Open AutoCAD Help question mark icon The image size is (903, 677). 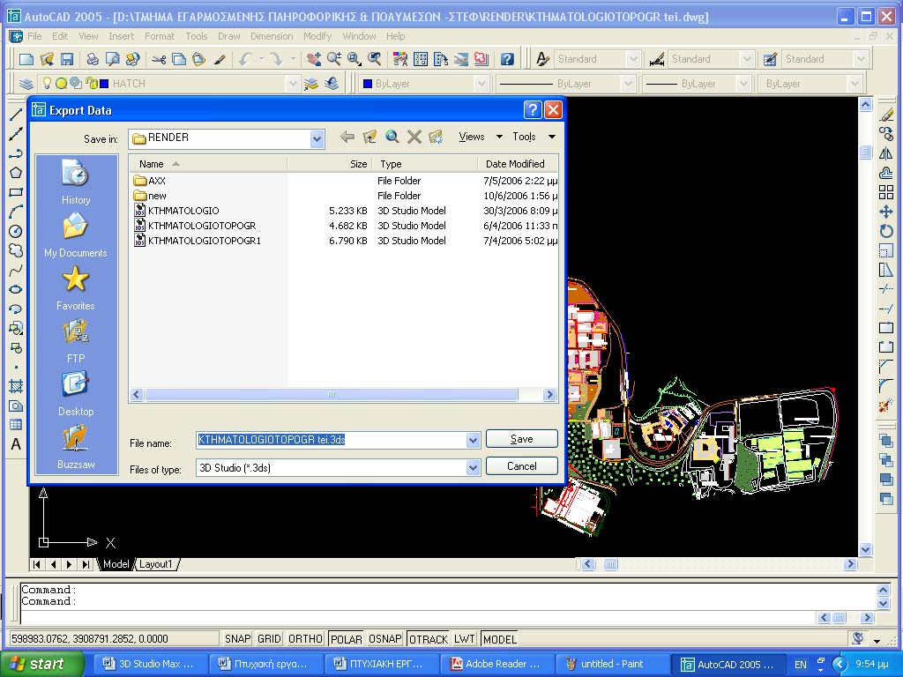(x=507, y=59)
